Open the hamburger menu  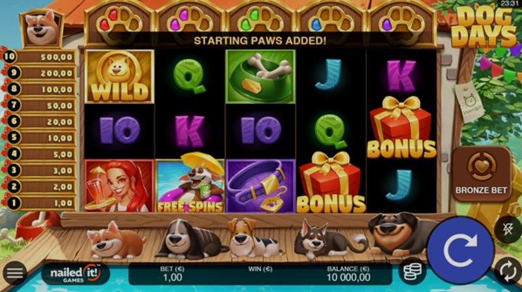14,273
